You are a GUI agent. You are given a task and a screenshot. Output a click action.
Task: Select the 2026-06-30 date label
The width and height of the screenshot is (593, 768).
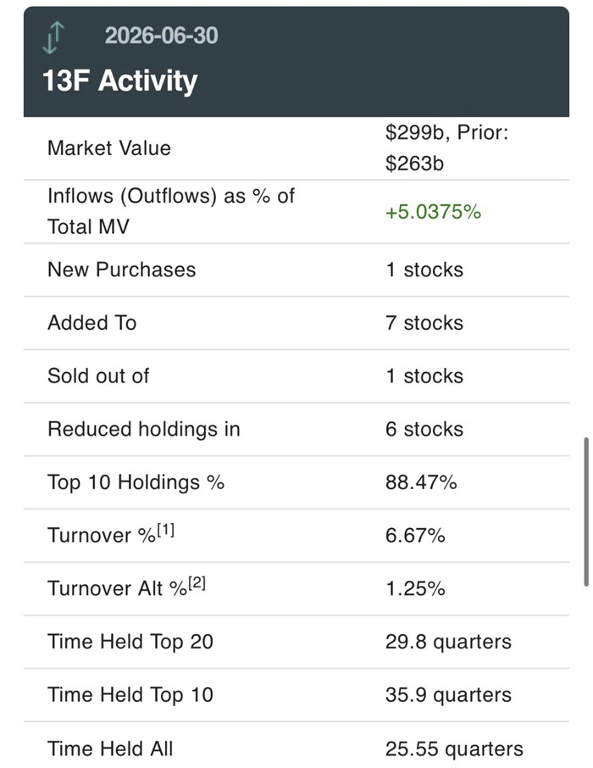pyautogui.click(x=161, y=36)
